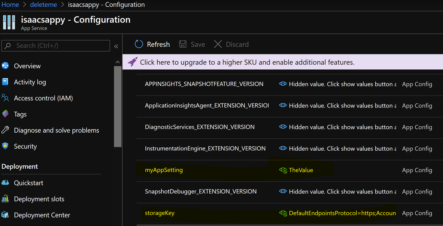
Task: Focus the Search (Ctrl+/) input field
Action: pos(56,46)
